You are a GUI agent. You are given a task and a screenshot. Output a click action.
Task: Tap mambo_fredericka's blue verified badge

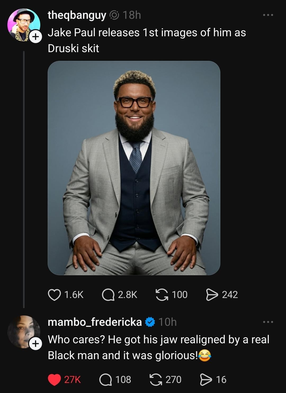pyautogui.click(x=150, y=322)
